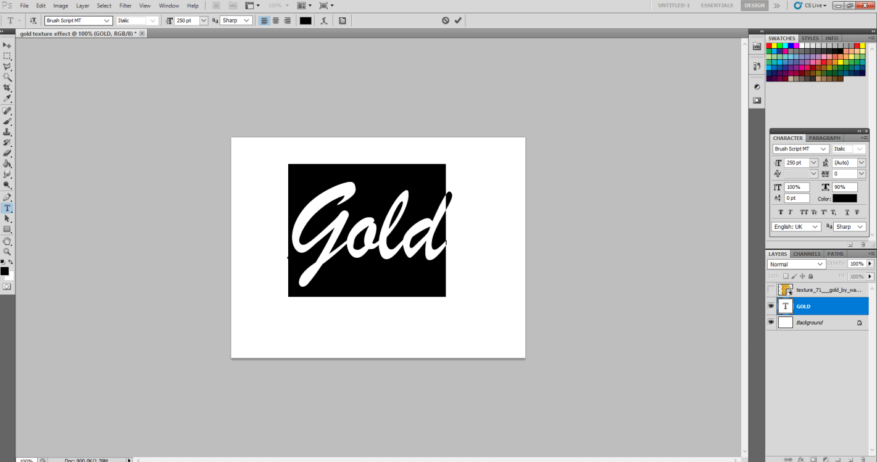Image resolution: width=877 pixels, height=462 pixels.
Task: Open the Filter menu
Action: coord(125,6)
